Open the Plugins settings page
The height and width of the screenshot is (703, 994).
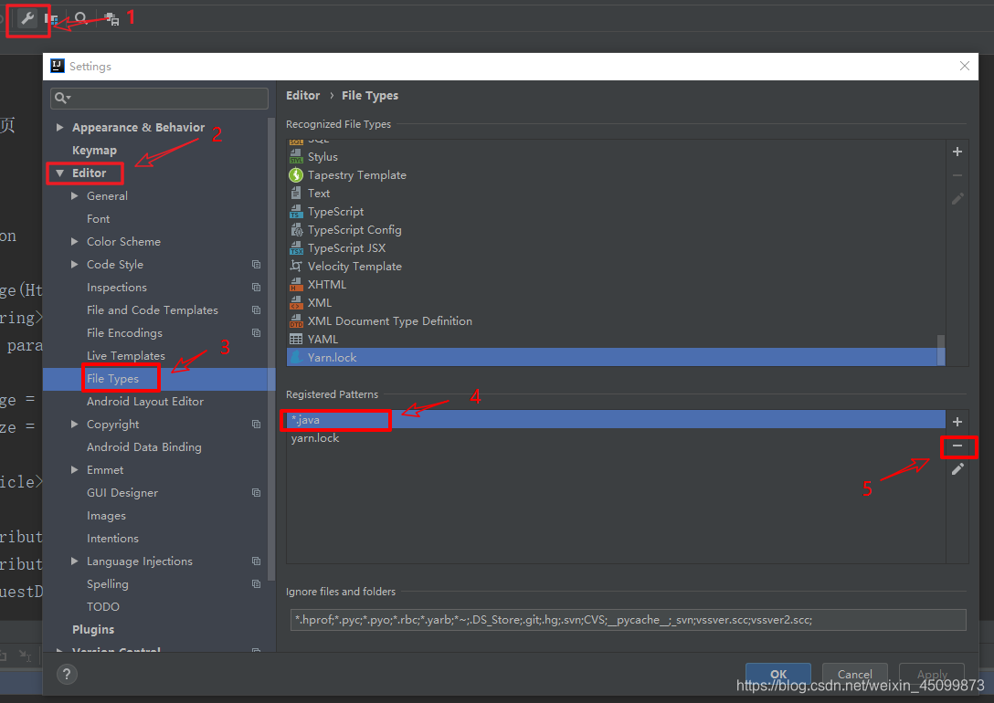coord(93,630)
